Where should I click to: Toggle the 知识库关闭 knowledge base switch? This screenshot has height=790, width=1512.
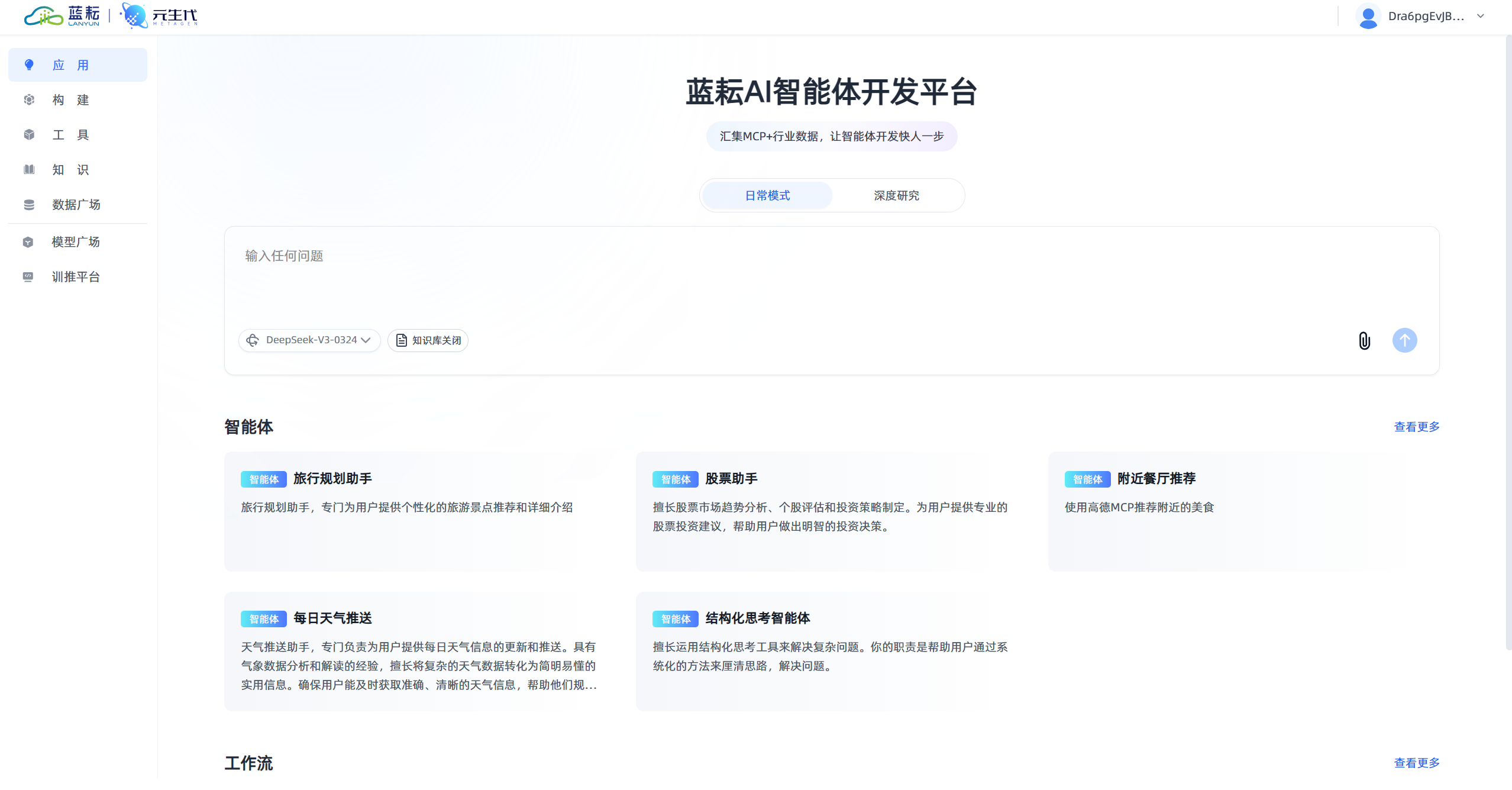(428, 340)
